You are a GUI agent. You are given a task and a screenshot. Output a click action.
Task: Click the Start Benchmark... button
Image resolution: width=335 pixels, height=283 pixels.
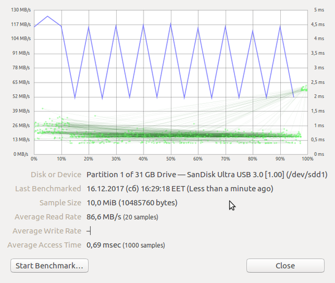[x=49, y=266]
